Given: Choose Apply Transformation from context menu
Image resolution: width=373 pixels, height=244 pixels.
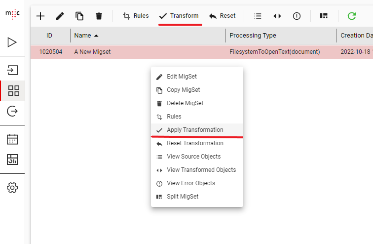Looking at the screenshot, I should [x=195, y=130].
